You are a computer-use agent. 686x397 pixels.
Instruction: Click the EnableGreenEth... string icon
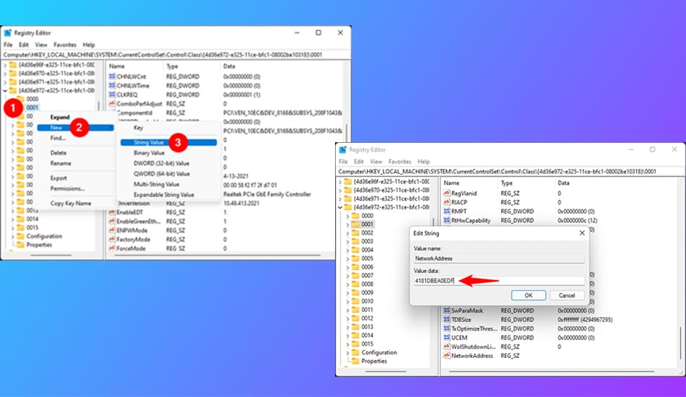click(112, 221)
